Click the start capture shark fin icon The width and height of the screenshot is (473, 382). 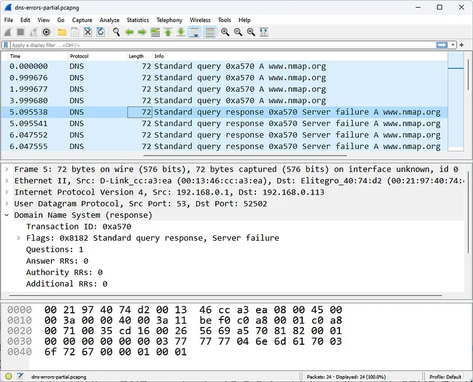coord(8,32)
